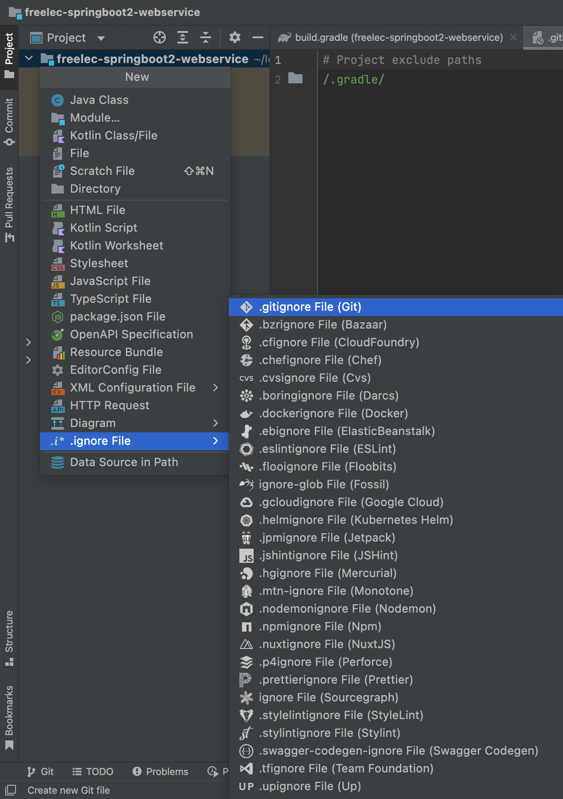Click the Collapse All icon
This screenshot has height=799, width=563.
206,38
